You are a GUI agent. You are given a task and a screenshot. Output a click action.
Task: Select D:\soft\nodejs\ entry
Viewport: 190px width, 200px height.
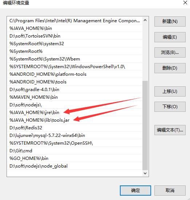click(74, 105)
